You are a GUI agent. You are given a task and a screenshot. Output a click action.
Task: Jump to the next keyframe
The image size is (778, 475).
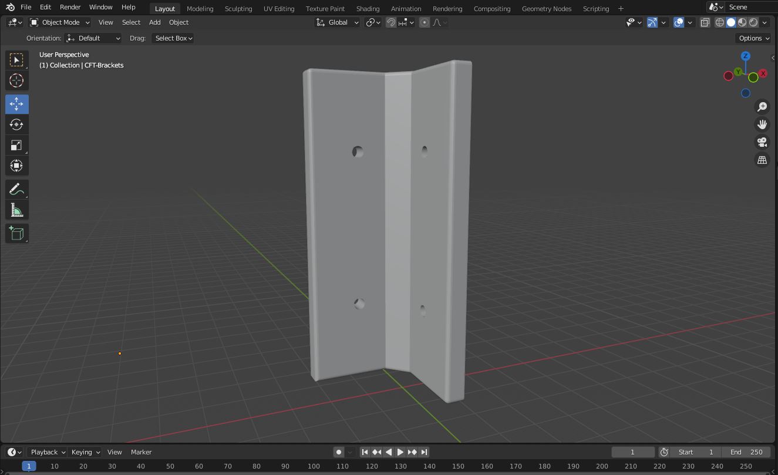tap(412, 452)
